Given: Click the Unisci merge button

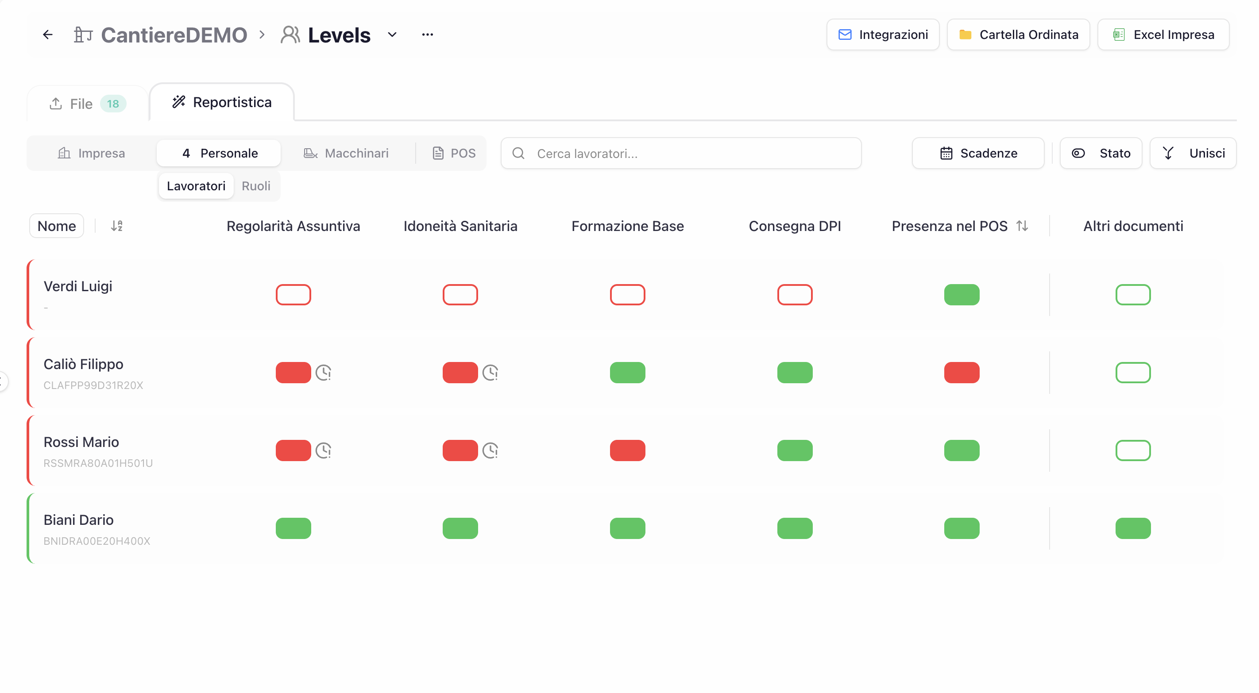Looking at the screenshot, I should [1193, 154].
